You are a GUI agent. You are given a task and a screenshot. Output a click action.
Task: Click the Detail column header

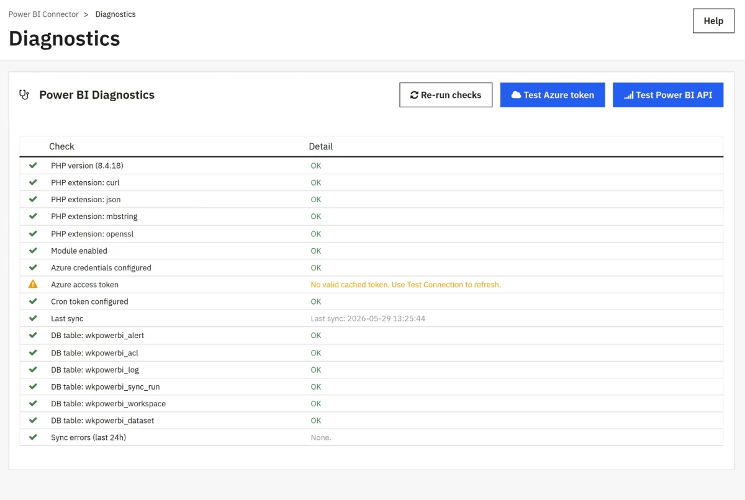click(x=321, y=146)
